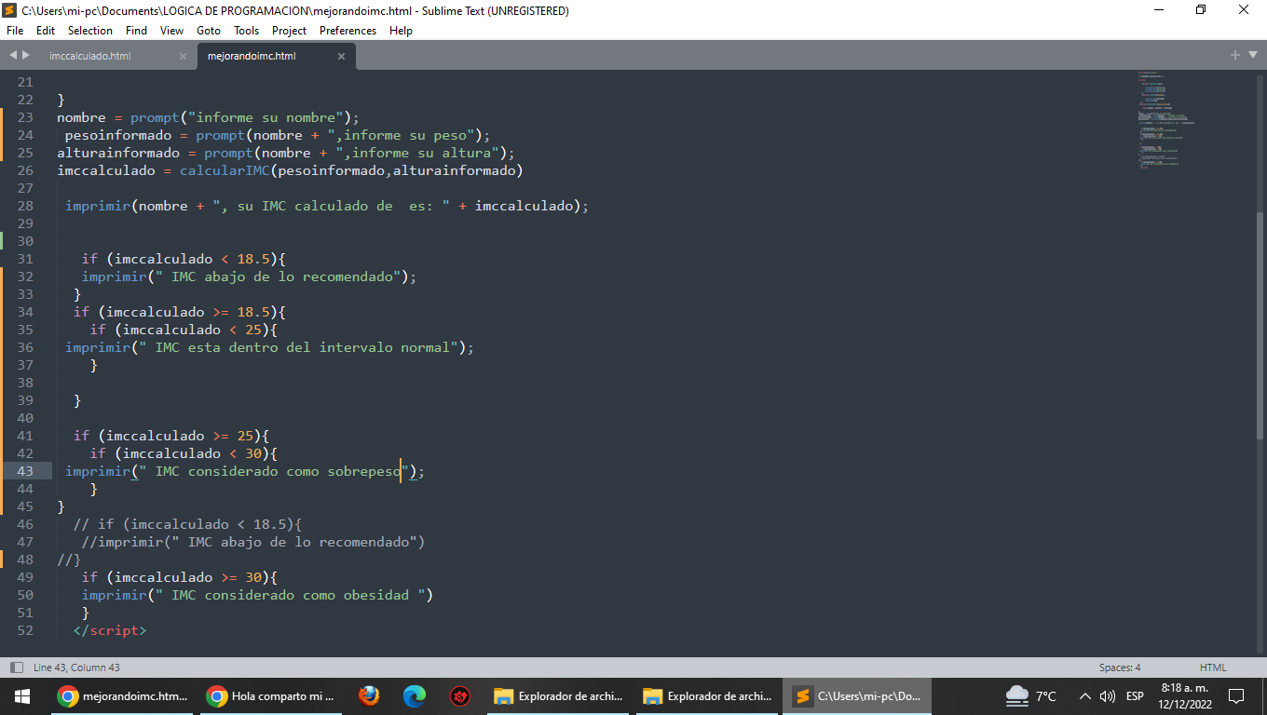
Task: Go to previous tab with left arrow
Action: 13,56
